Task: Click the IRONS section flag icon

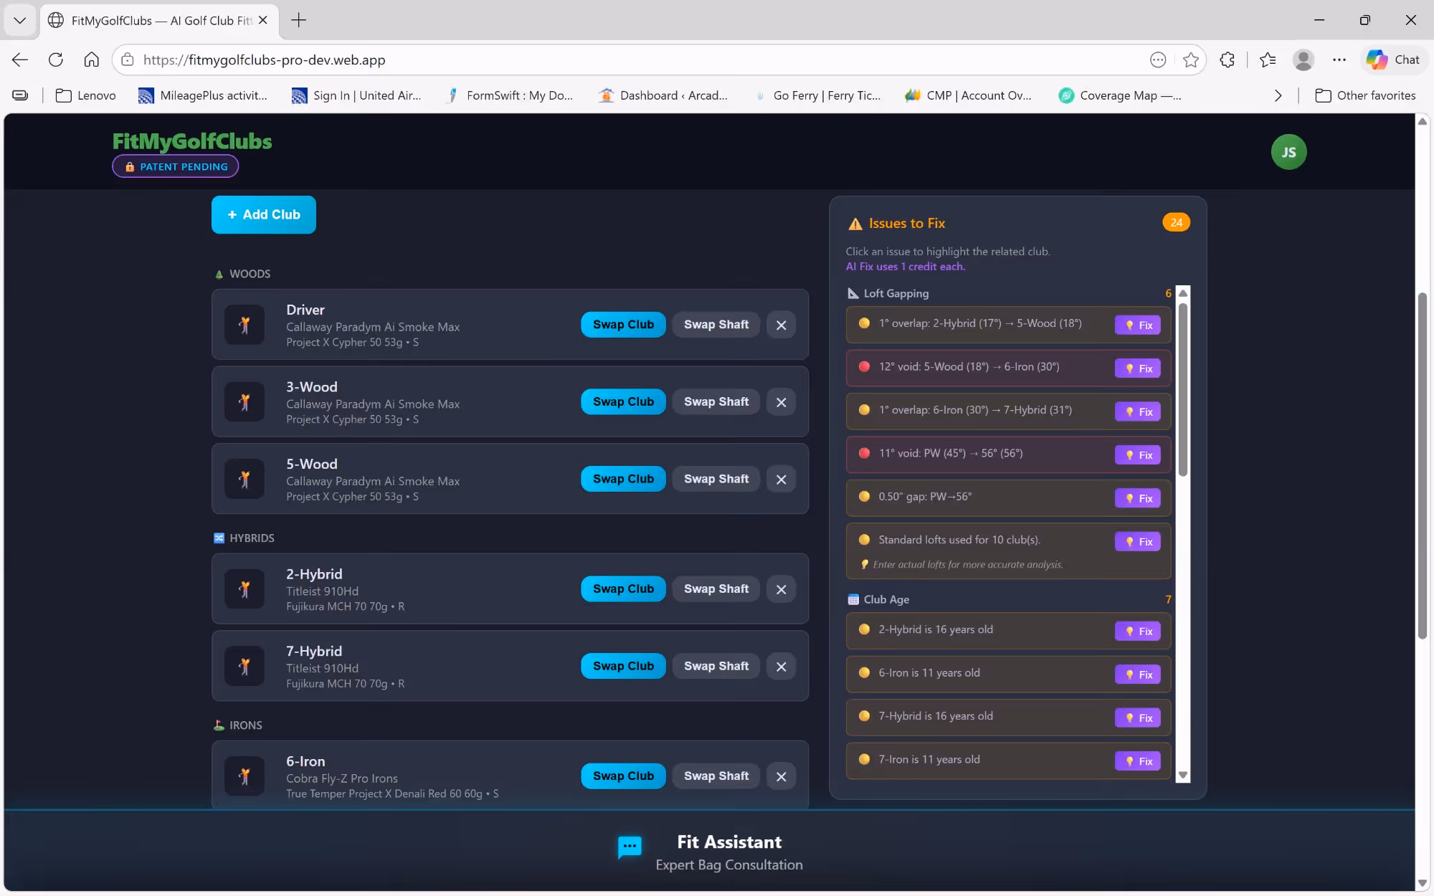Action: coord(219,725)
